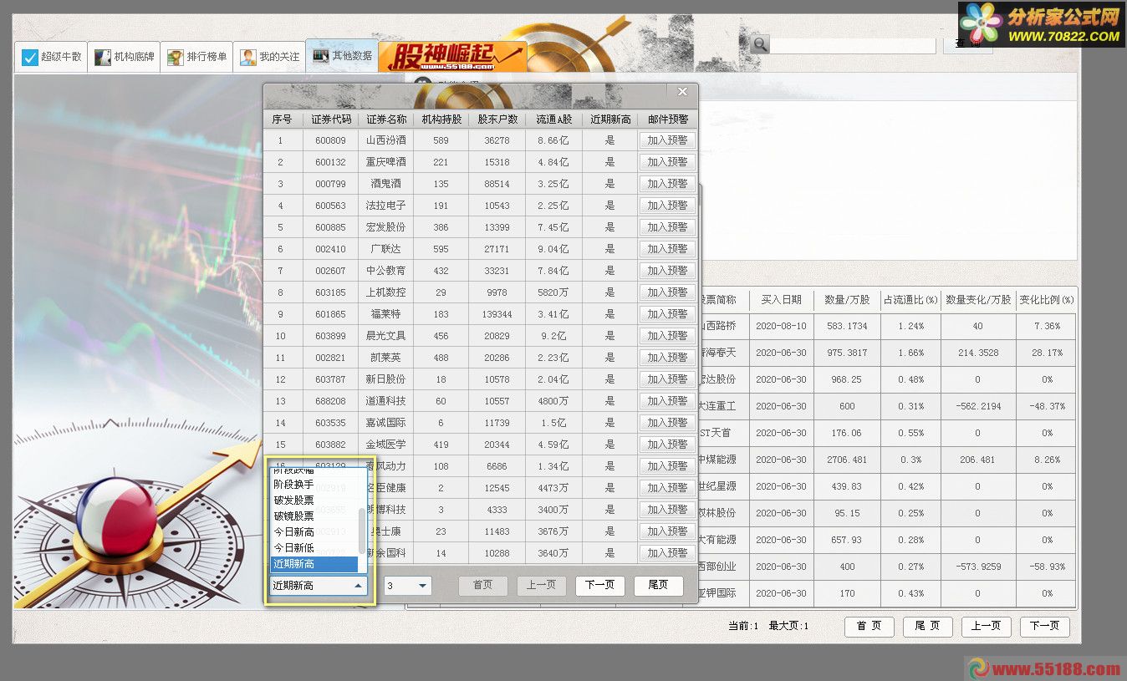The height and width of the screenshot is (681, 1127).
Task: Open the 其他数据 tab
Action: click(342, 56)
